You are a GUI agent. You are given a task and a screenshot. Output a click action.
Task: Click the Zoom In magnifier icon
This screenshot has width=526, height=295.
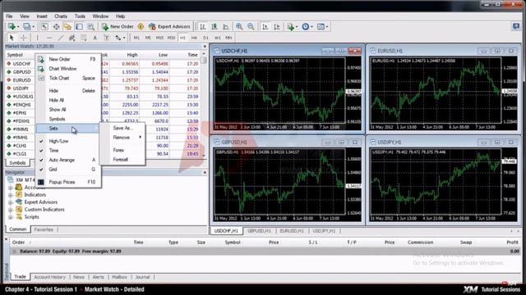[239, 26]
